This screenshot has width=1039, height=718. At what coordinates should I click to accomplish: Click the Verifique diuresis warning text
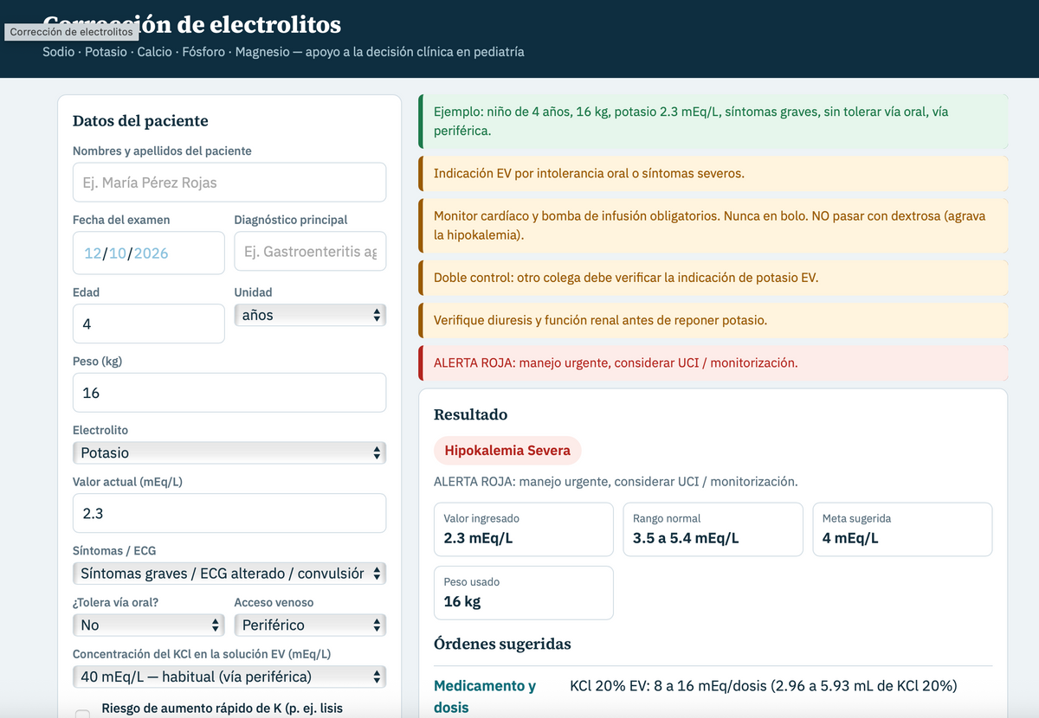point(600,320)
